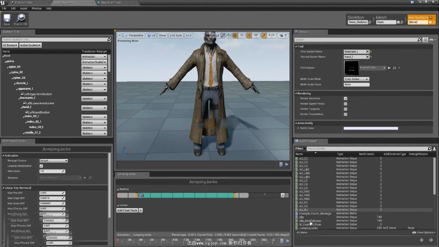
Task: Open viewport options arrow menu
Action: pos(120,35)
